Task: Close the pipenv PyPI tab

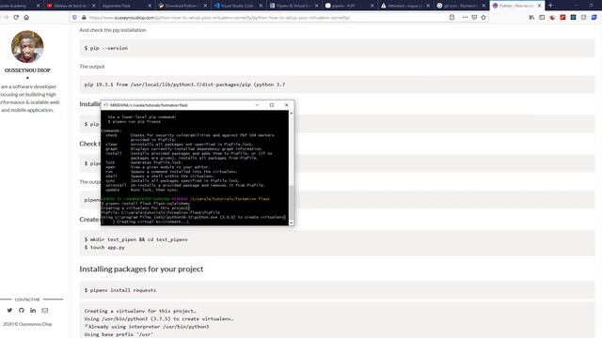Action: (x=372, y=6)
